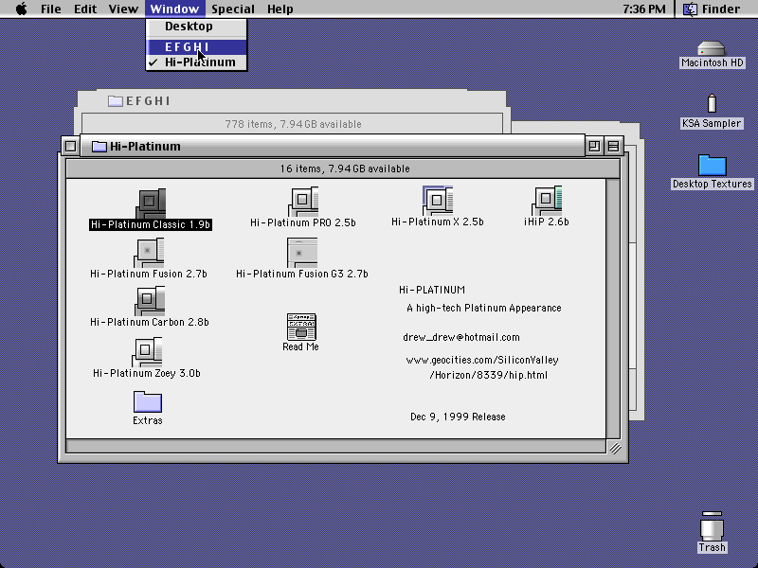Screen dimensions: 758x568
Task: Click the KSA Sampler label
Action: tap(712, 123)
